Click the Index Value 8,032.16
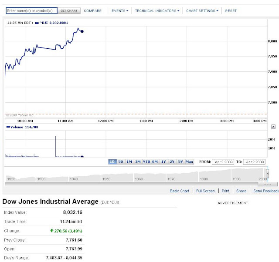This screenshot has height=262, width=279. (x=73, y=212)
